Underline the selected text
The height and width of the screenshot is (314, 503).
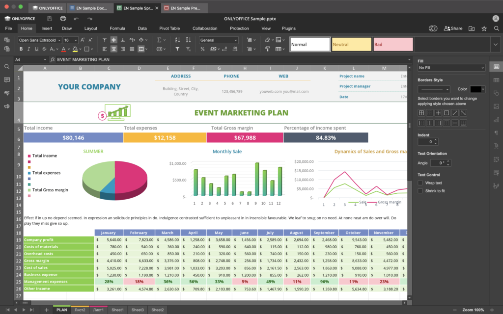36,49
